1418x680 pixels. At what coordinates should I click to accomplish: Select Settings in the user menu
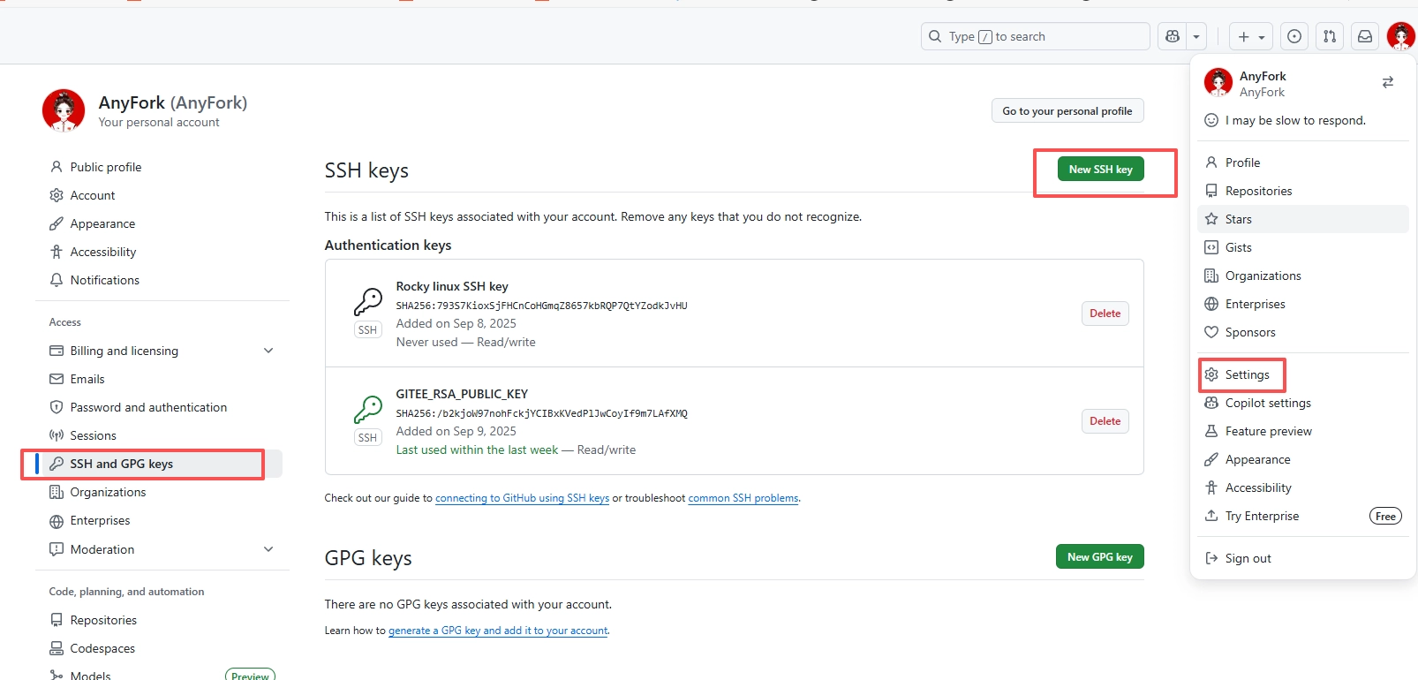click(1247, 374)
